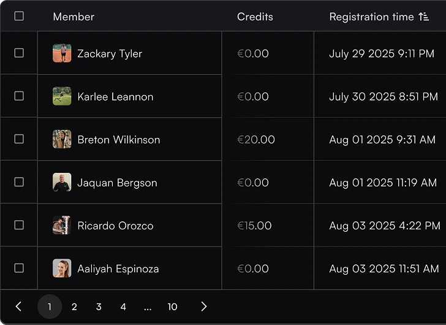Open Breton Wilkinson's profile picture

point(62,139)
